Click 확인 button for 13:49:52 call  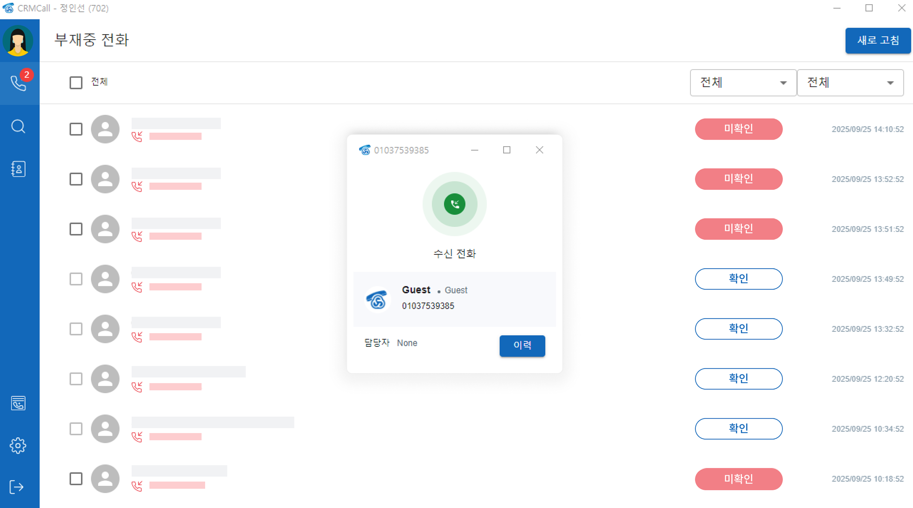pos(738,279)
